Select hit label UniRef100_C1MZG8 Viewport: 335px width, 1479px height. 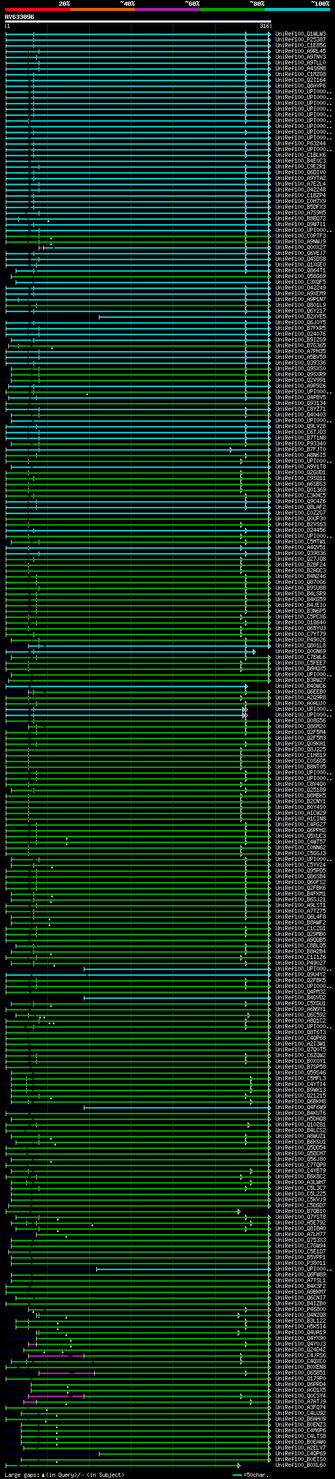click(x=300, y=74)
